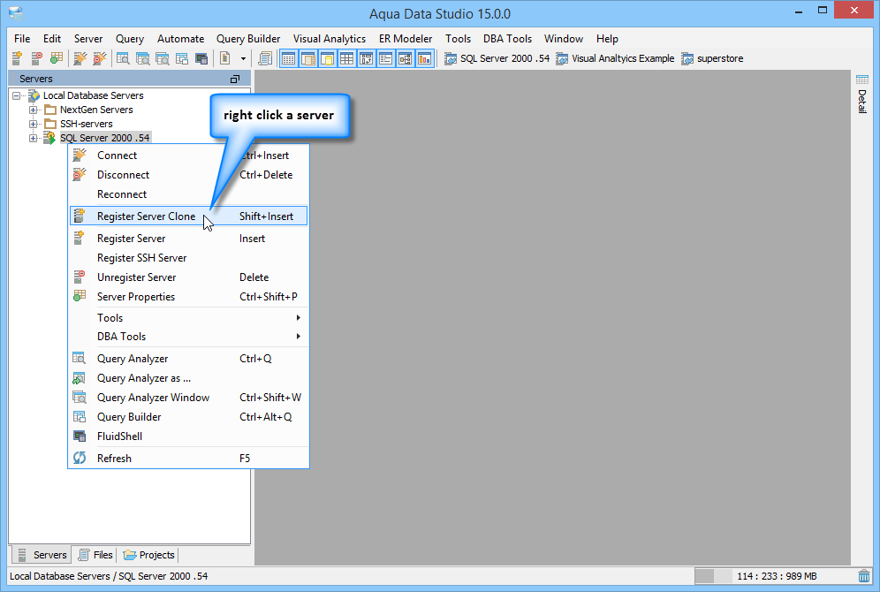Click the Disconnect plug toolbar icon
Screen dimensions: 880x592
[x=100, y=58]
